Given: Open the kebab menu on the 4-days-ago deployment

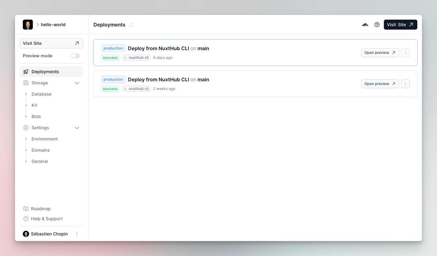Looking at the screenshot, I should coord(405,53).
